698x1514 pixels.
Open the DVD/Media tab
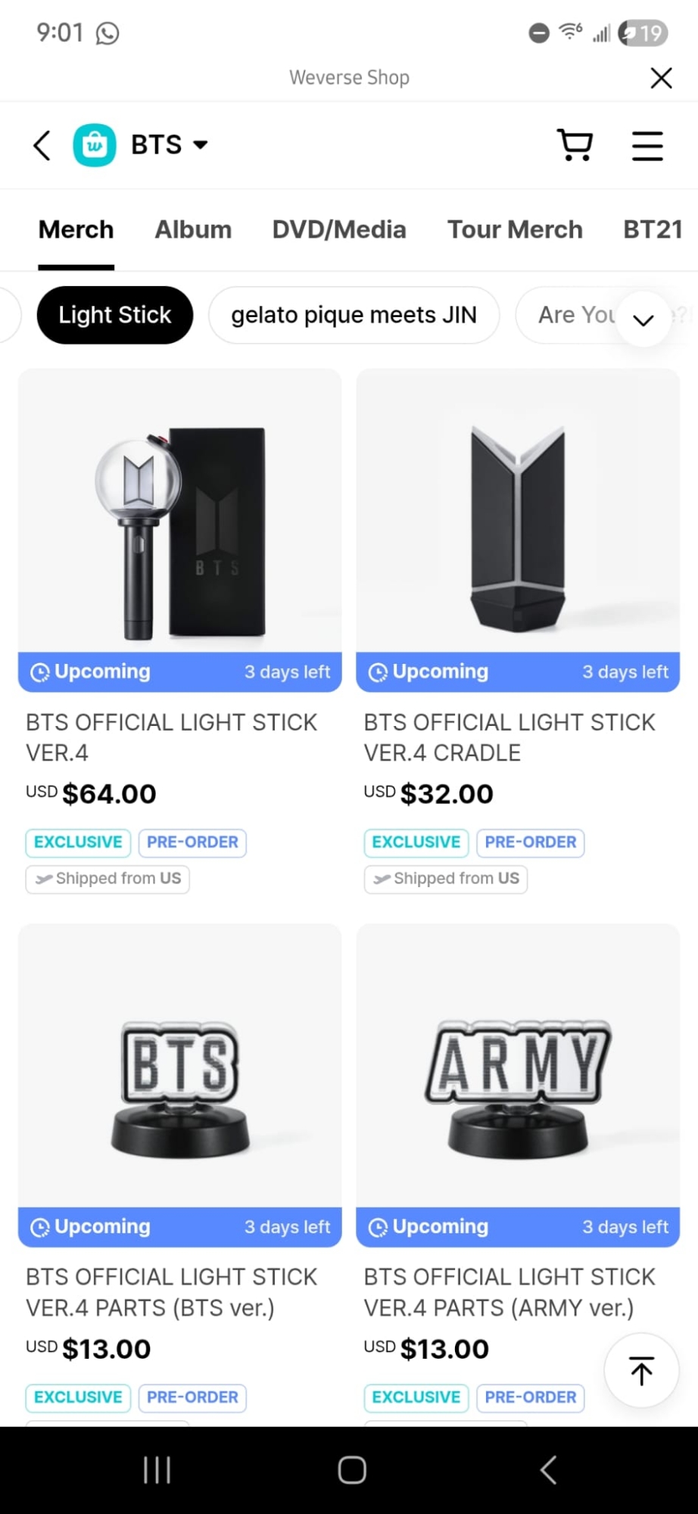[339, 229]
